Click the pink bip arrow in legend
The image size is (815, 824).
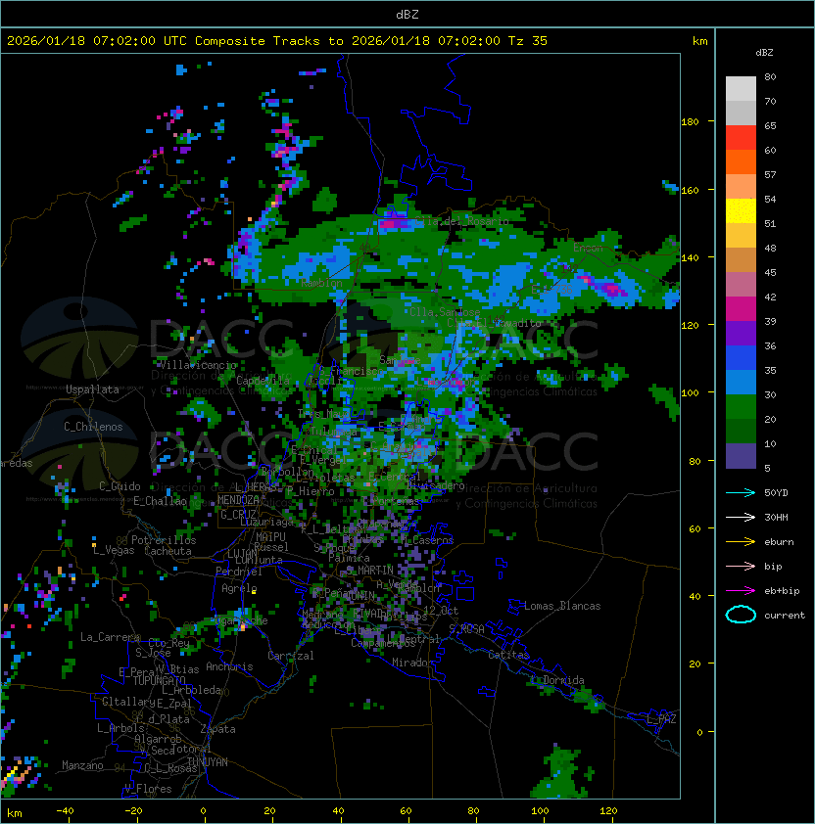coord(741,567)
